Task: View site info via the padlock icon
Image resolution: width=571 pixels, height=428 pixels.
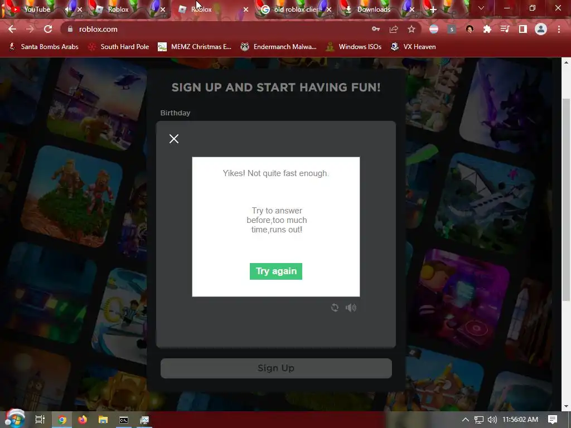Action: coord(70,29)
